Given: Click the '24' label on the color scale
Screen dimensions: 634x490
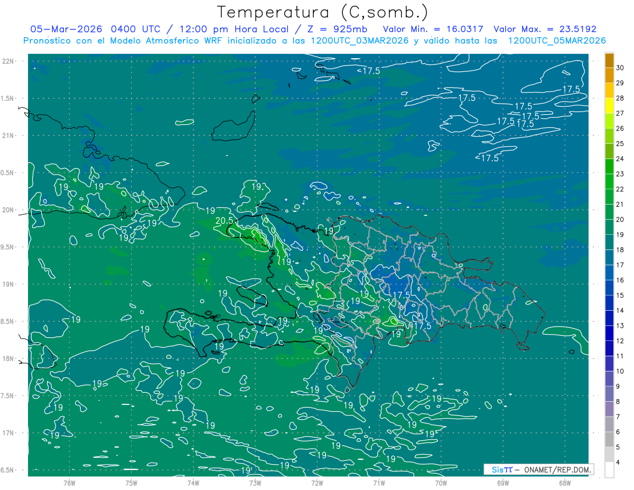Looking at the screenshot, I should click(x=620, y=159).
